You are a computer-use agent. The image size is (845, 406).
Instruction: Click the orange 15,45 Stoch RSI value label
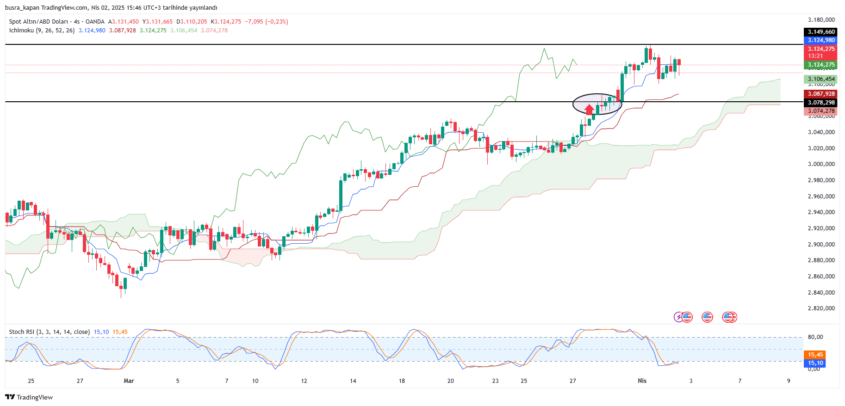(815, 355)
